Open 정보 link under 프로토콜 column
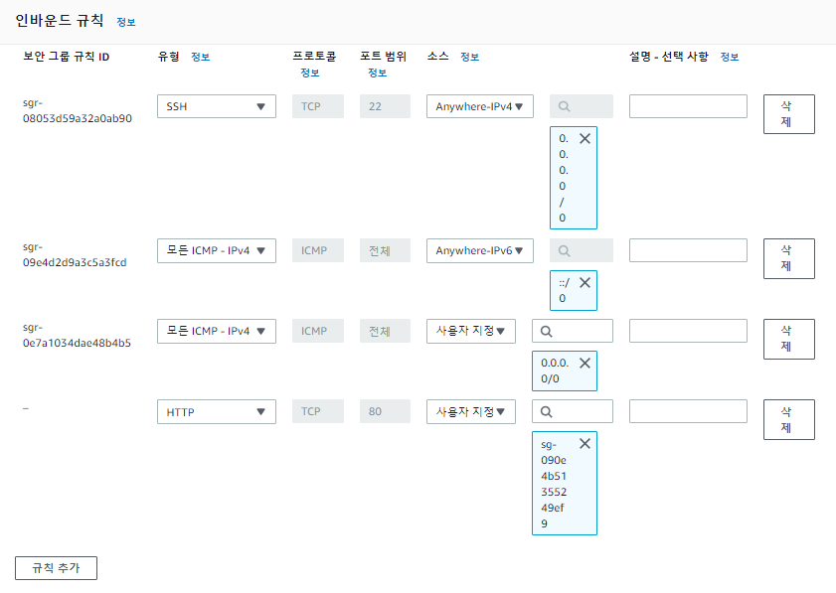 [310, 73]
